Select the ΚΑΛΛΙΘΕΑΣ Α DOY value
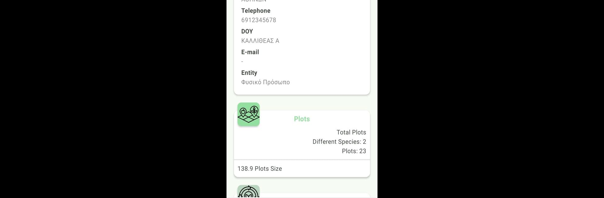 (260, 41)
